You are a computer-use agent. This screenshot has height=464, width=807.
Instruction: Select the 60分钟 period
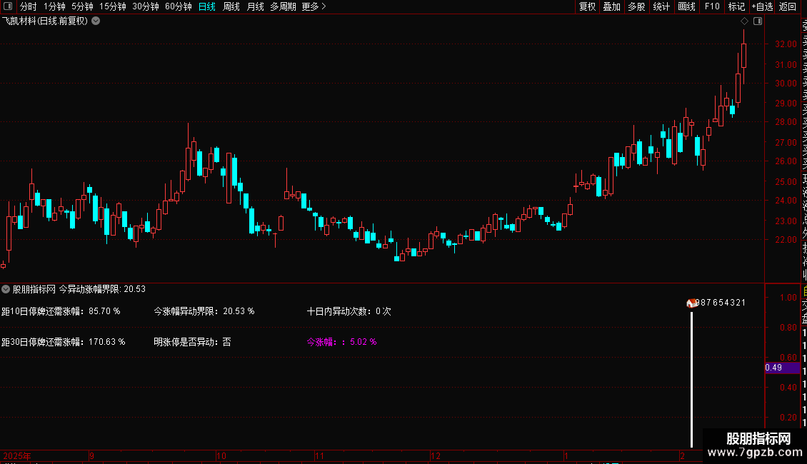coord(178,6)
